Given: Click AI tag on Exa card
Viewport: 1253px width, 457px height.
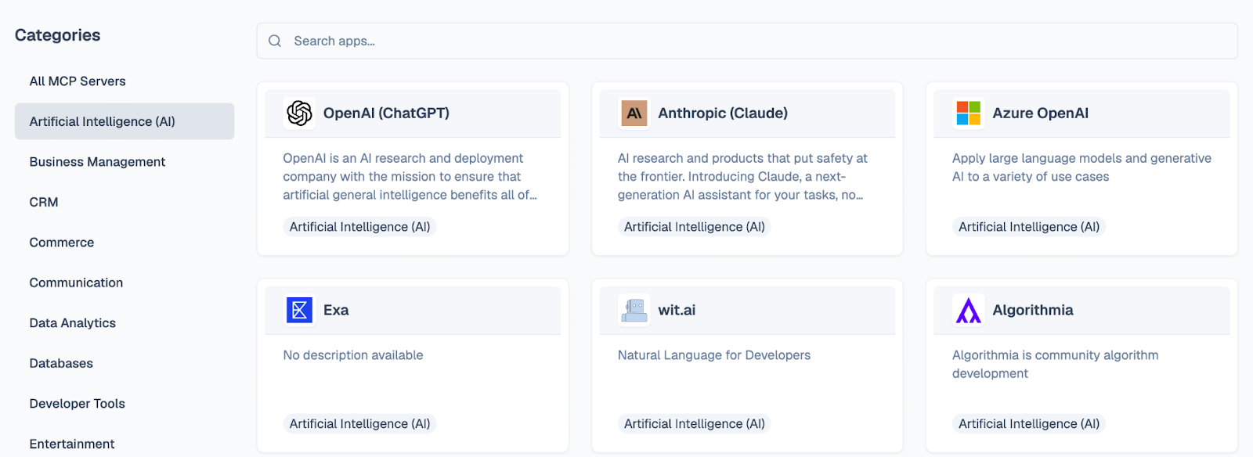Looking at the screenshot, I should tap(359, 424).
